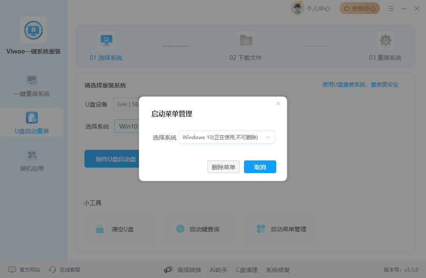The height and width of the screenshot is (278, 426).
Task: Open AI助手 in the bottom bar
Action: point(219,270)
